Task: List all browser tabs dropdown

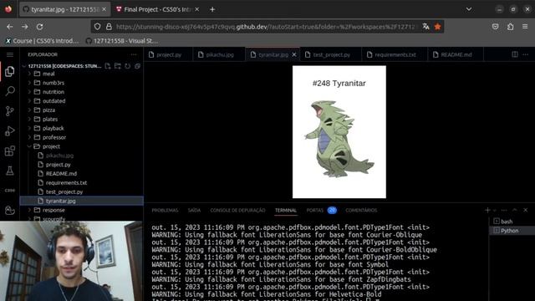Action: click(x=469, y=9)
